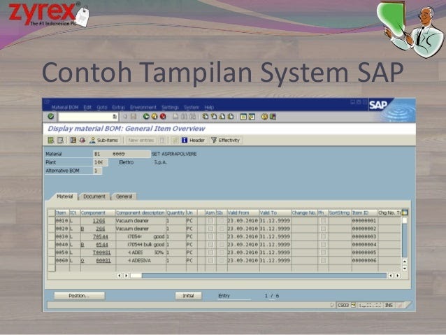This screenshot has width=446, height=335.
Task: Open the System menu
Action: pos(192,107)
